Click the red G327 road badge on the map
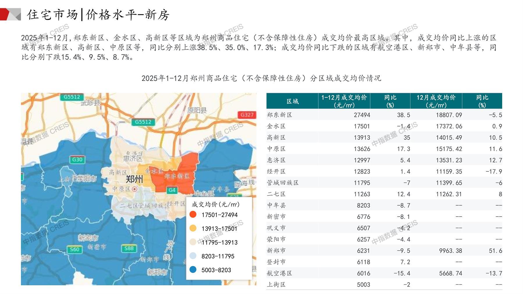This screenshot has width=523, height=294. coord(247,115)
